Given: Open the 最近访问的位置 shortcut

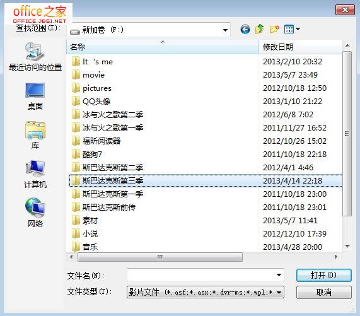Looking at the screenshot, I should click(x=35, y=57).
